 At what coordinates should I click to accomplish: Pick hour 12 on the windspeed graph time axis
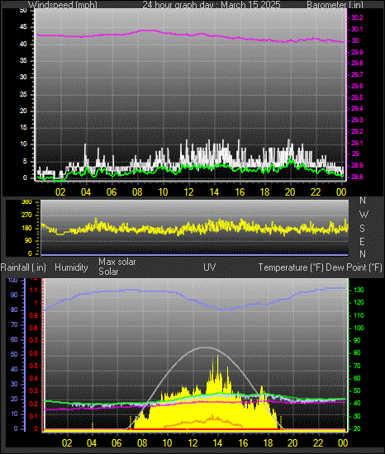point(188,192)
